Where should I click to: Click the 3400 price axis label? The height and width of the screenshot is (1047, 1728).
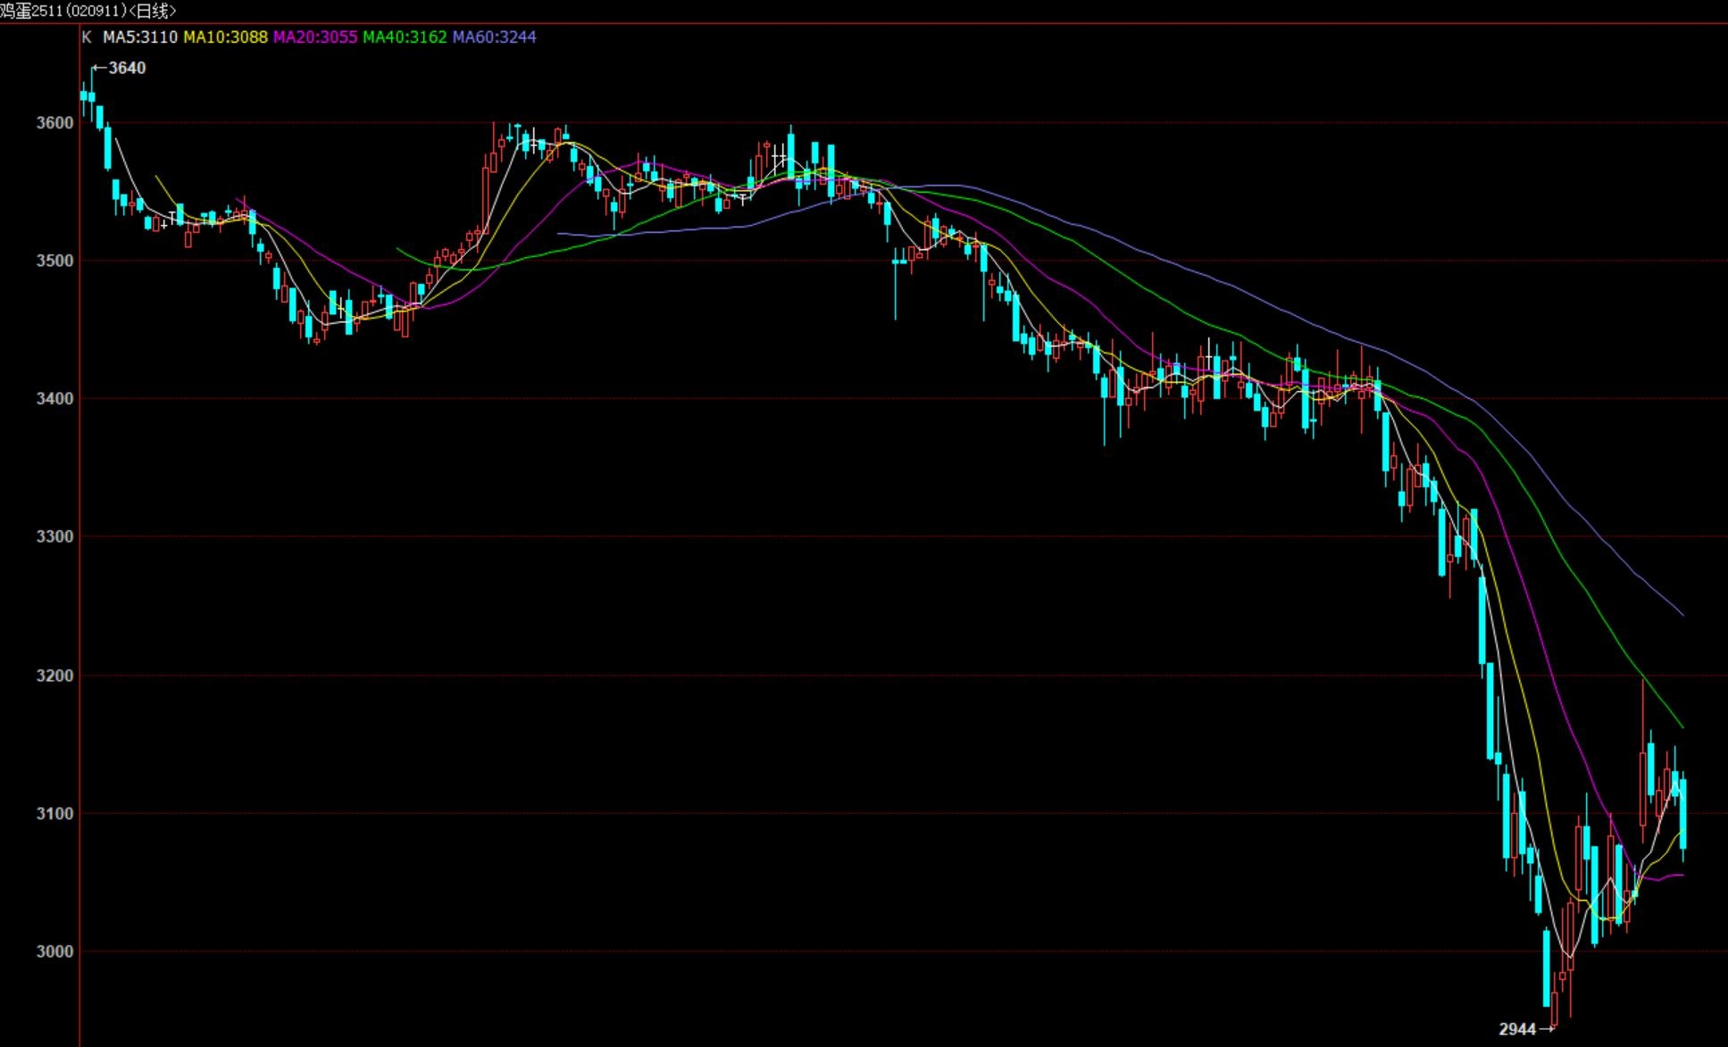[54, 398]
